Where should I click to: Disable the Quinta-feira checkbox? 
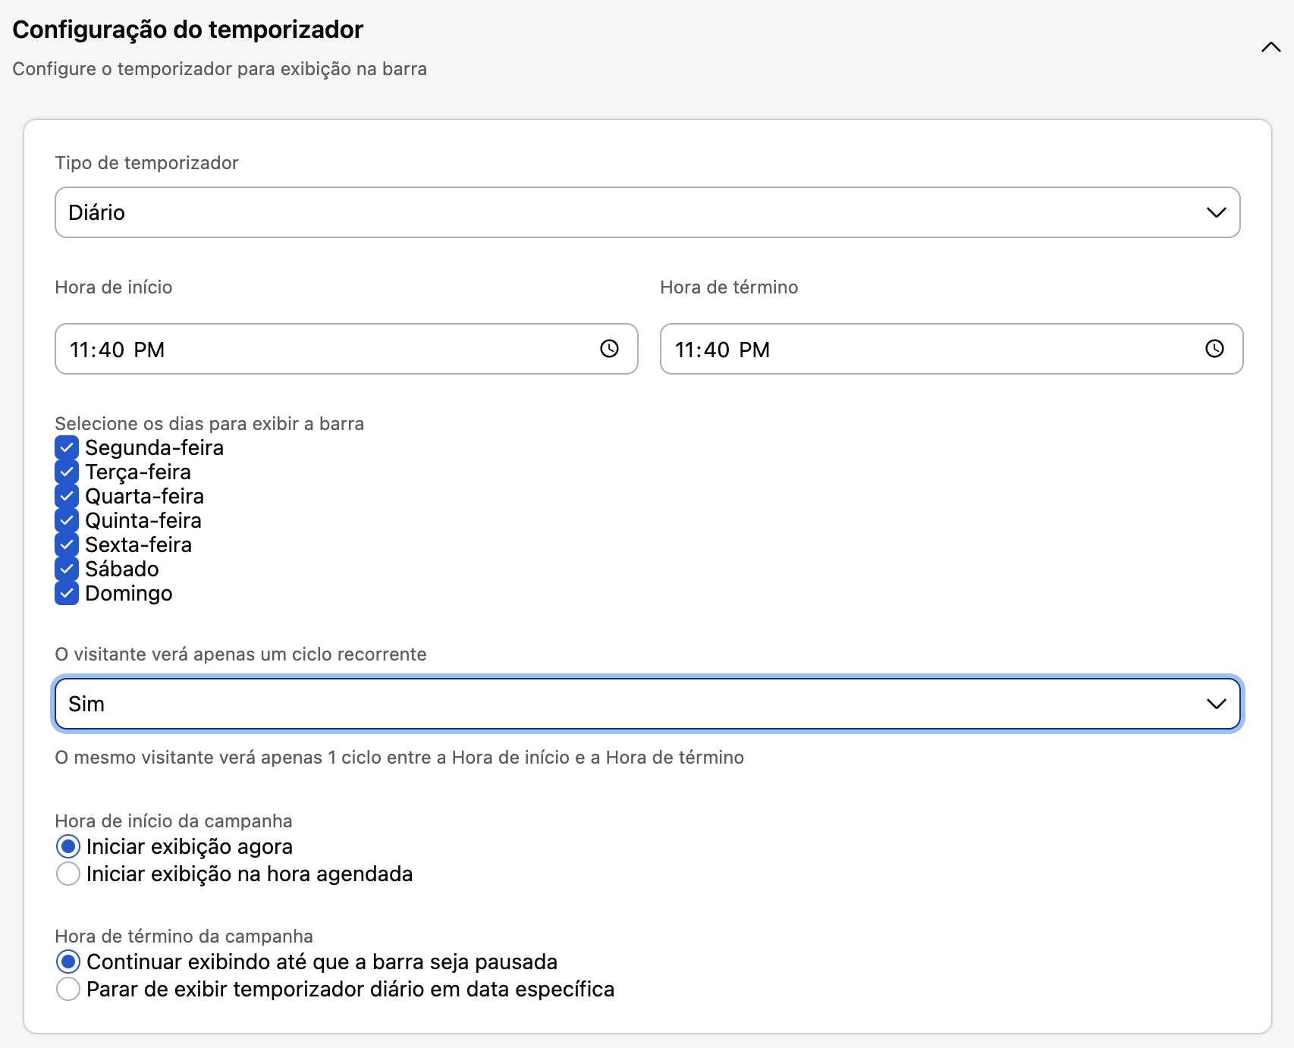(67, 520)
